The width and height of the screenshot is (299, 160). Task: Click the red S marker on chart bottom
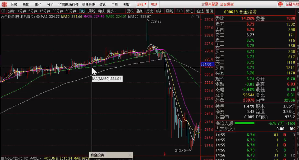(x=164, y=154)
